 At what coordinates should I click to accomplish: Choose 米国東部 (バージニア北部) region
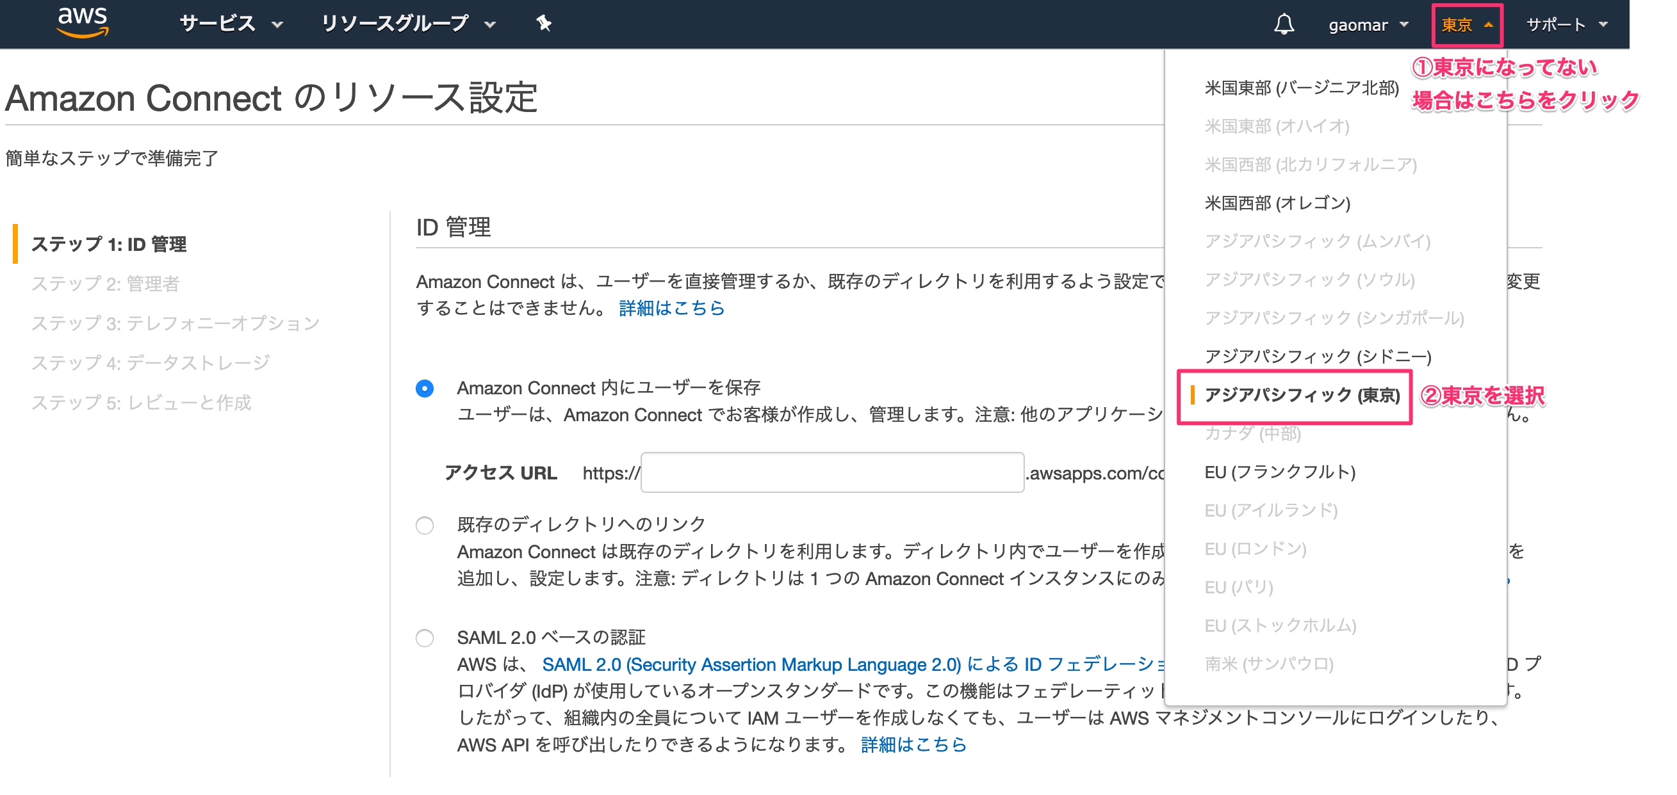coord(1301,88)
